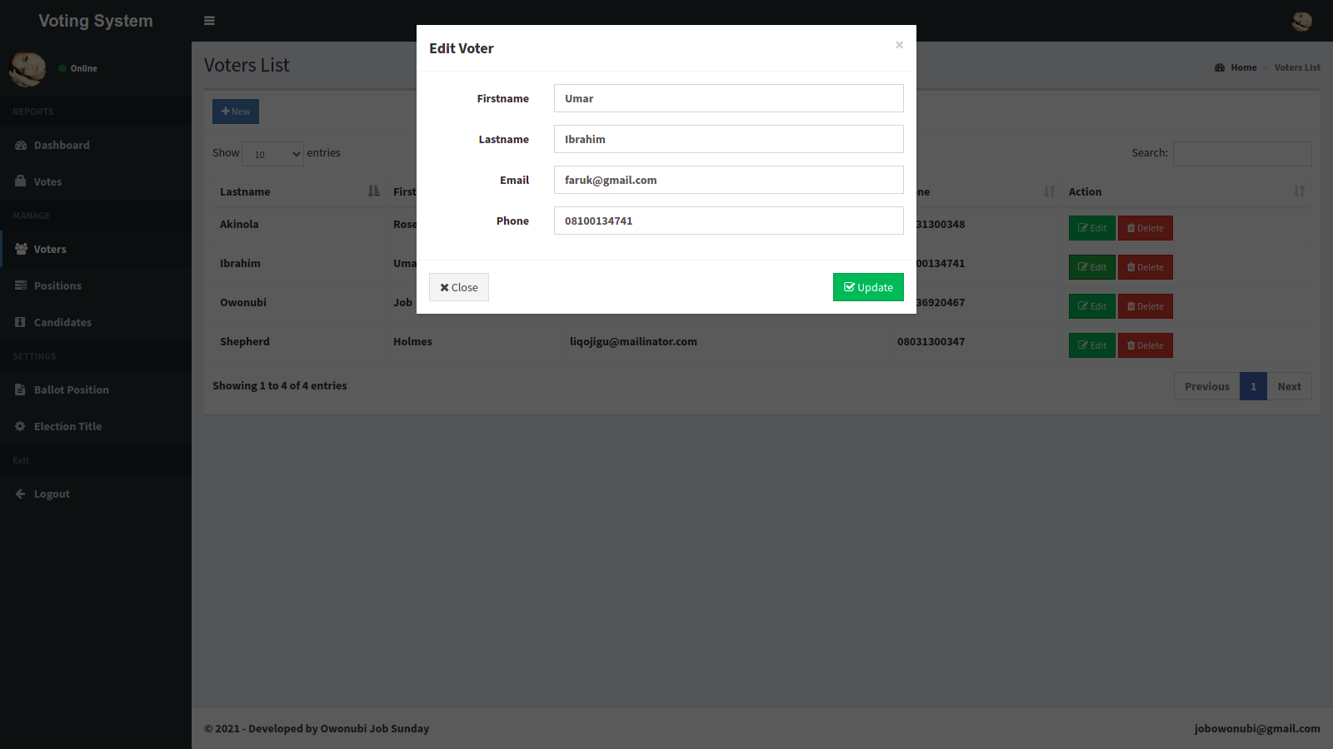
Task: Open Votes in the sidebar
Action: tap(96, 181)
